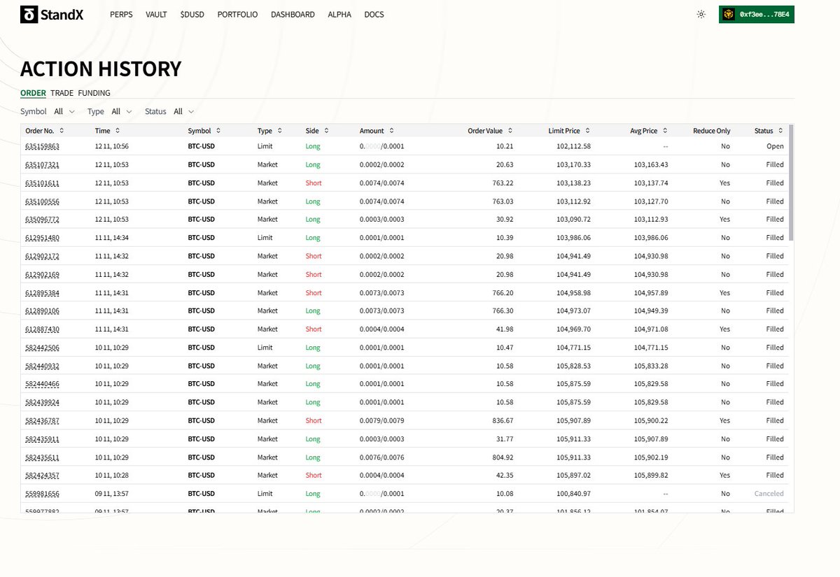Sort by Side column arrows

point(326,131)
